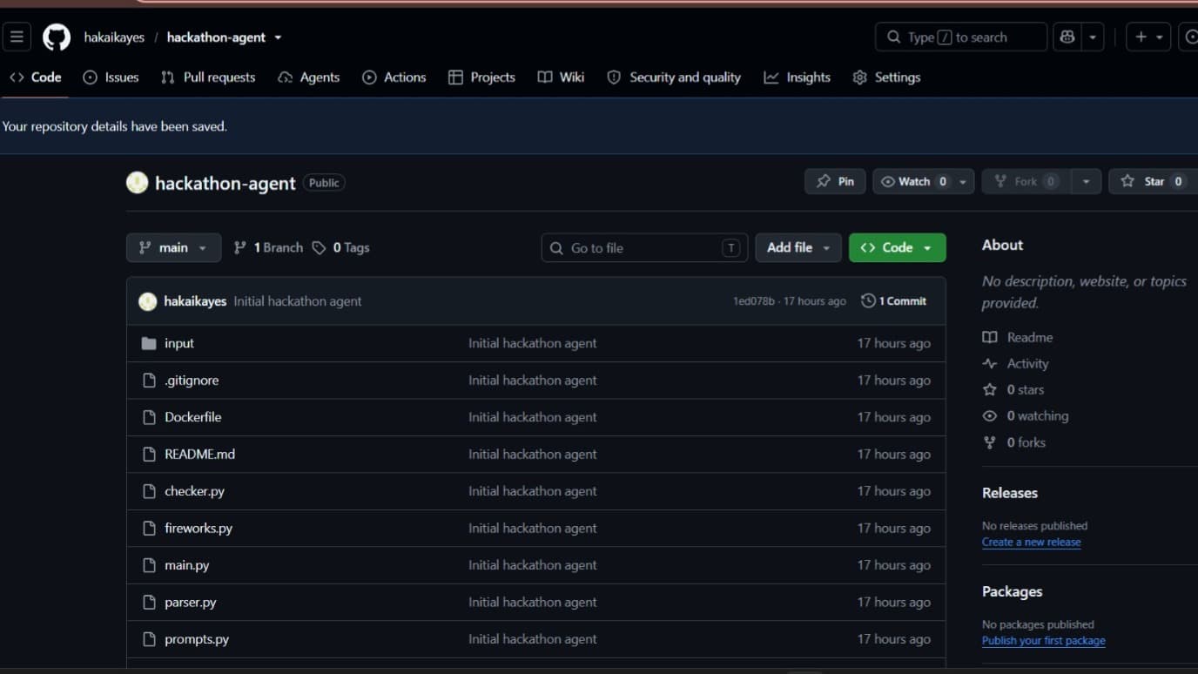Switch to the Code tab
1198x674 pixels.
(x=36, y=78)
